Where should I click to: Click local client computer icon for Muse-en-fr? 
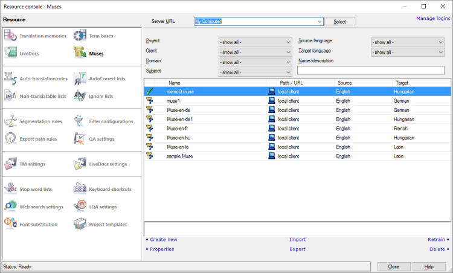(x=272, y=128)
